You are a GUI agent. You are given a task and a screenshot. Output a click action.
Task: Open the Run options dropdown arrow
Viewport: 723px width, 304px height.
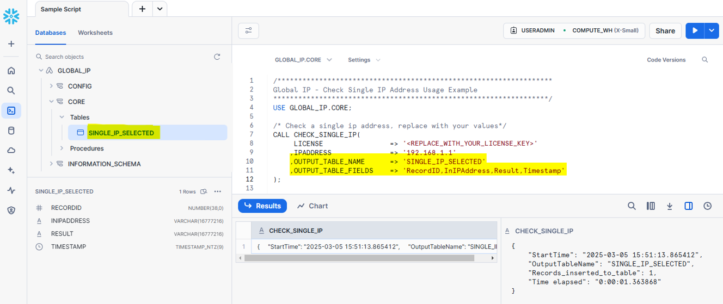coord(712,31)
